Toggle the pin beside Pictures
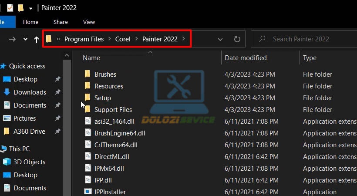Viewport: 357px width, 196px height. click(x=57, y=118)
